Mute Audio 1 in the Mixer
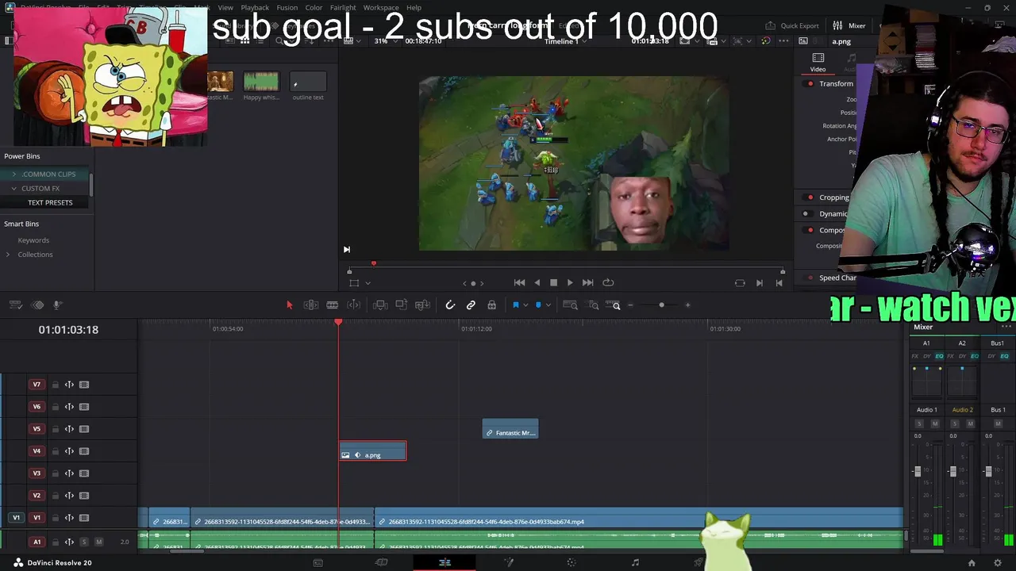 (934, 423)
